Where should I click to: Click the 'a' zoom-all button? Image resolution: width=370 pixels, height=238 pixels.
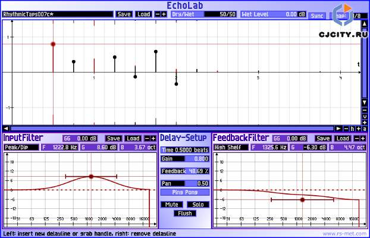pyautogui.click(x=365, y=129)
